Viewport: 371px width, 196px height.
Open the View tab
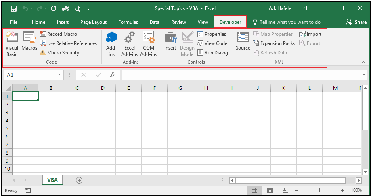[203, 22]
